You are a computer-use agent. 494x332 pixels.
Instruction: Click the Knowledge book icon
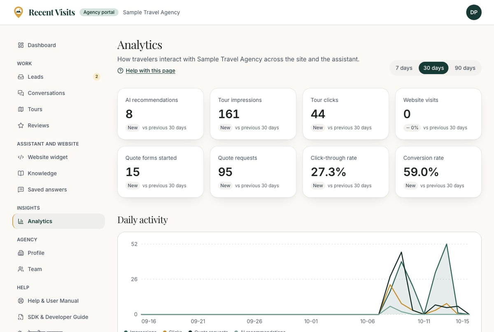tap(21, 173)
